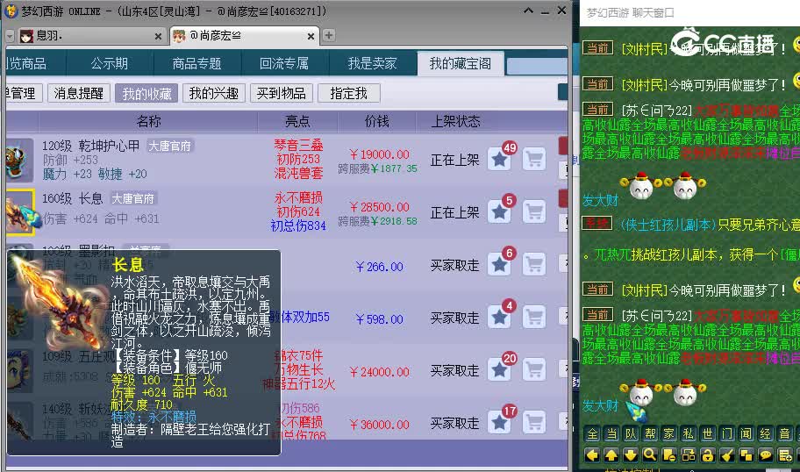
Task: Favorite star on the ¥266.00 listing
Action: tap(499, 264)
